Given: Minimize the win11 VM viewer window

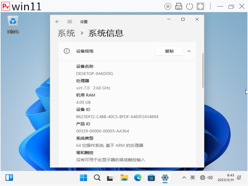Looking at the screenshot, I should pos(220,7).
